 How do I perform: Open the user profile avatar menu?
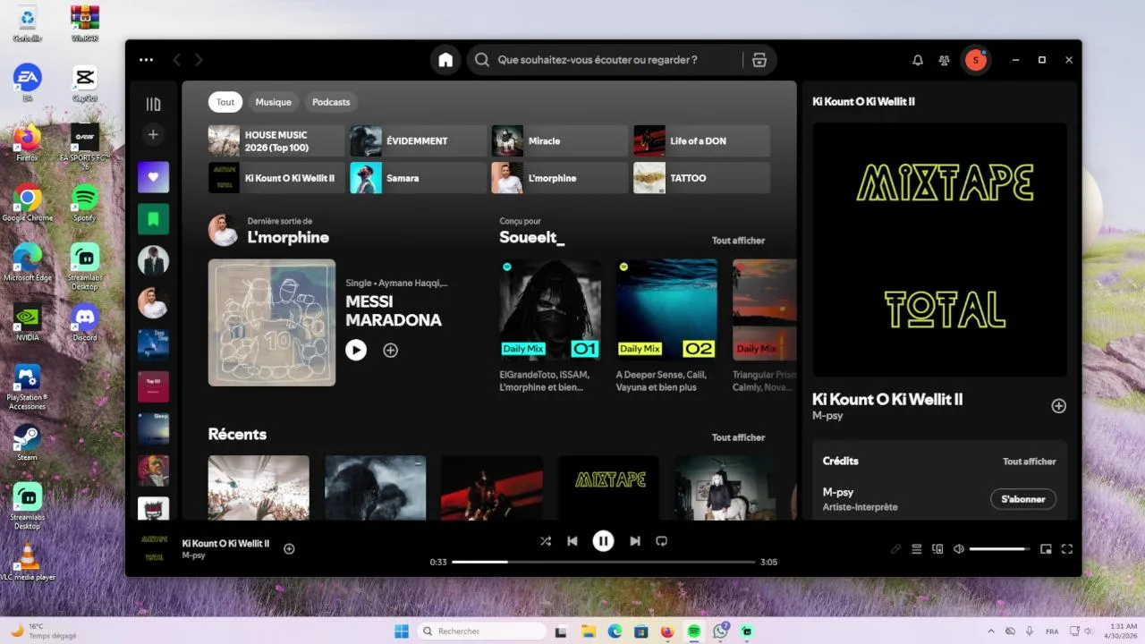[975, 60]
